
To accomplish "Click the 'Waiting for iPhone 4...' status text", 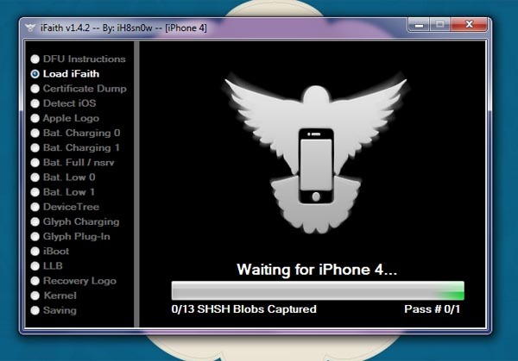I will point(317,270).
